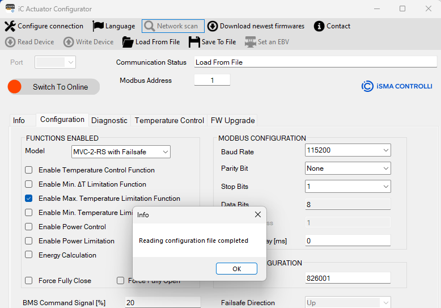The image size is (441, 308).
Task: Start a Network scan
Action: (172, 26)
